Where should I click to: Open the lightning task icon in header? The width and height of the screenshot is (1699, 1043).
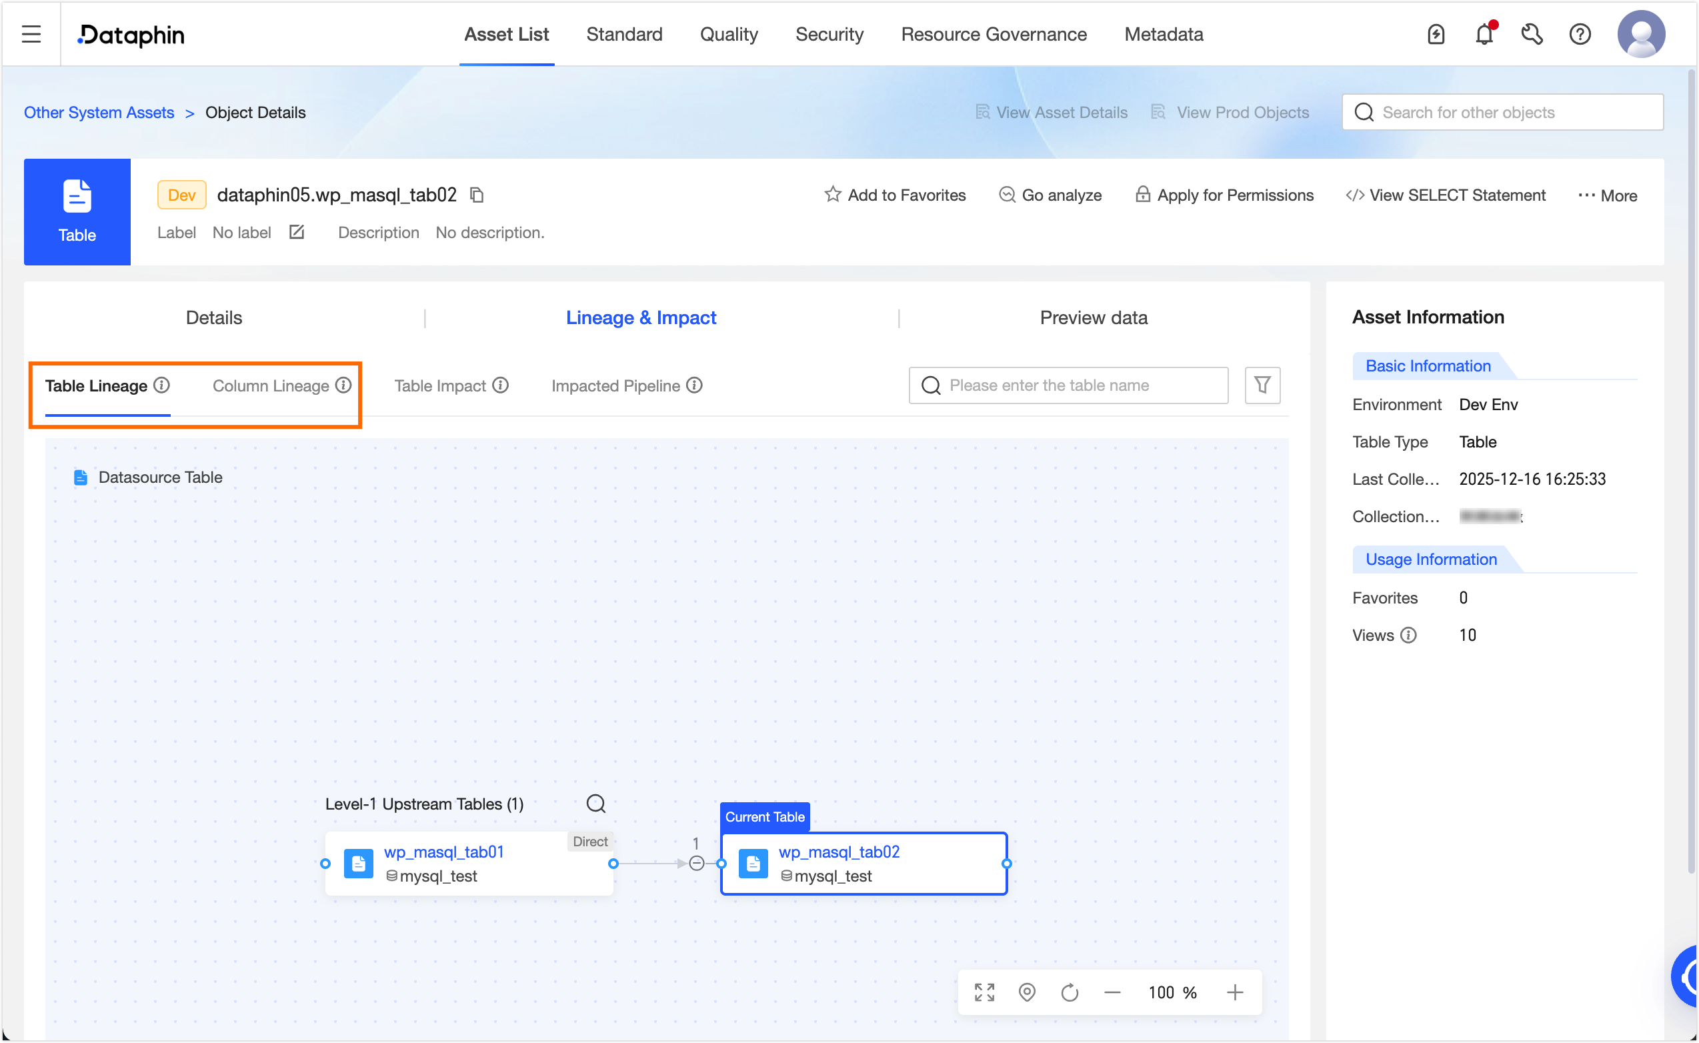(x=1436, y=34)
